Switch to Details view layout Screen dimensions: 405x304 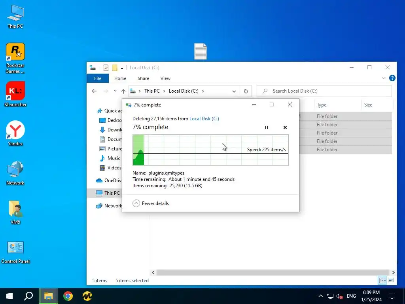382,280
